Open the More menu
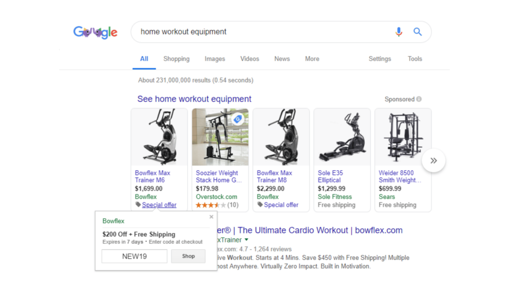Viewport: 509px width, 286px height. (312, 59)
